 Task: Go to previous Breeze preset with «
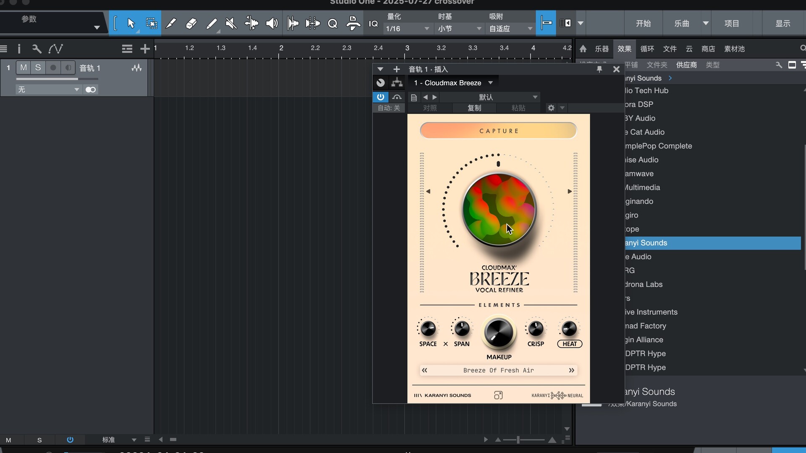(x=424, y=370)
